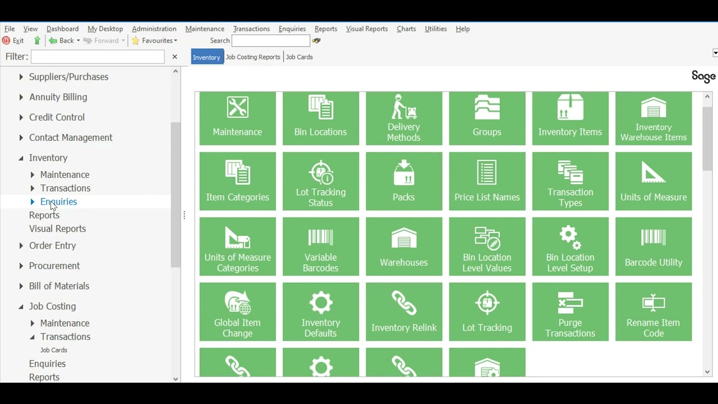Open the Delivery Methods tile

click(x=404, y=118)
